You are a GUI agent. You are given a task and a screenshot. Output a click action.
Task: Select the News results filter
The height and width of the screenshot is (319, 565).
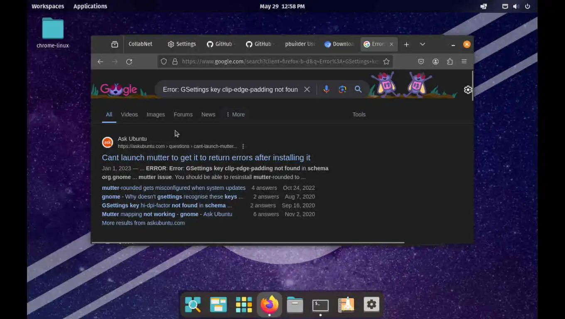coord(208,114)
